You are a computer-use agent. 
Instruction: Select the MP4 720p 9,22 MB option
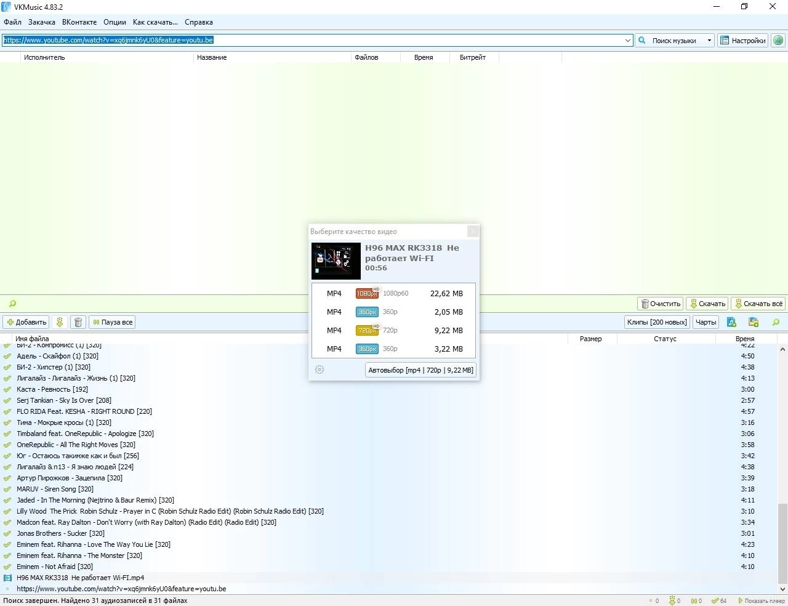[393, 330]
